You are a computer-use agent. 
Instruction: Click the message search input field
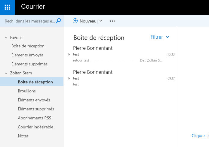tap(30, 21)
